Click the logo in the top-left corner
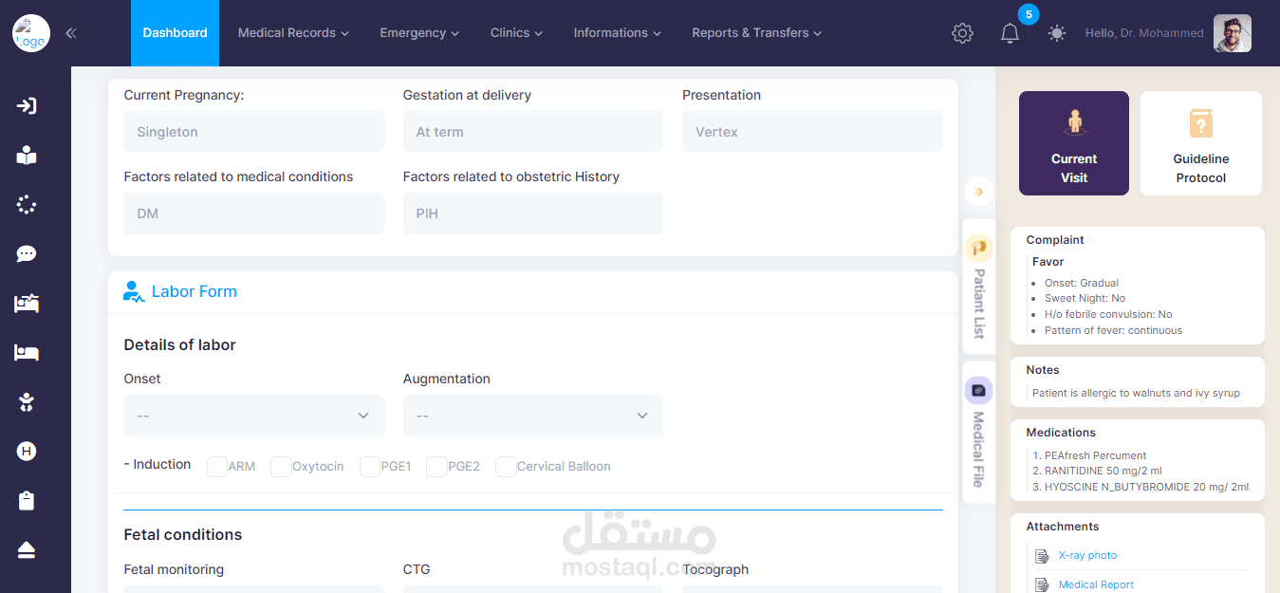This screenshot has width=1280, height=593. 31,33
